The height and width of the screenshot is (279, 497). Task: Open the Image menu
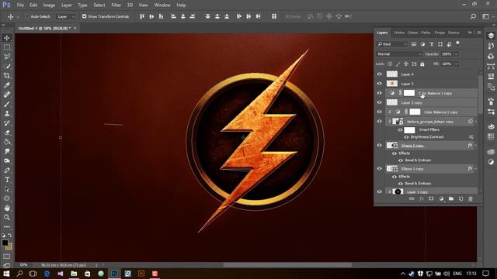49,5
